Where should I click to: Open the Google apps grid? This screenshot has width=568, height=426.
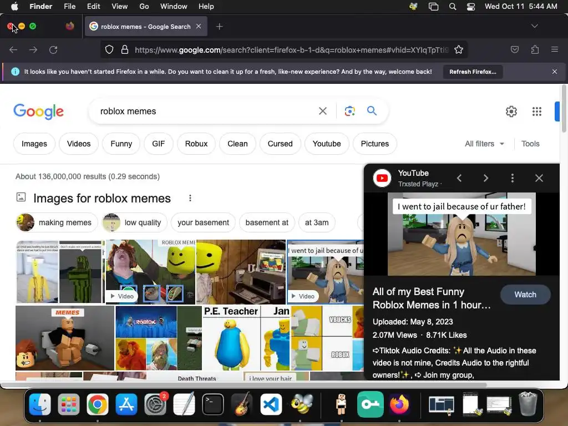[x=537, y=111]
